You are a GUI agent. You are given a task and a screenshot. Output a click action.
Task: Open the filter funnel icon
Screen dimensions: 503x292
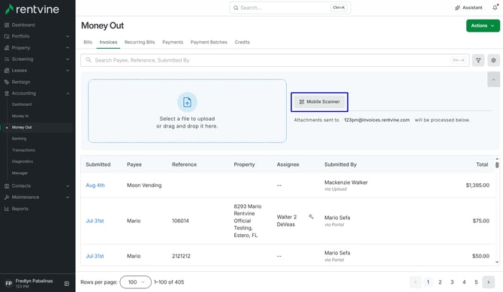478,60
